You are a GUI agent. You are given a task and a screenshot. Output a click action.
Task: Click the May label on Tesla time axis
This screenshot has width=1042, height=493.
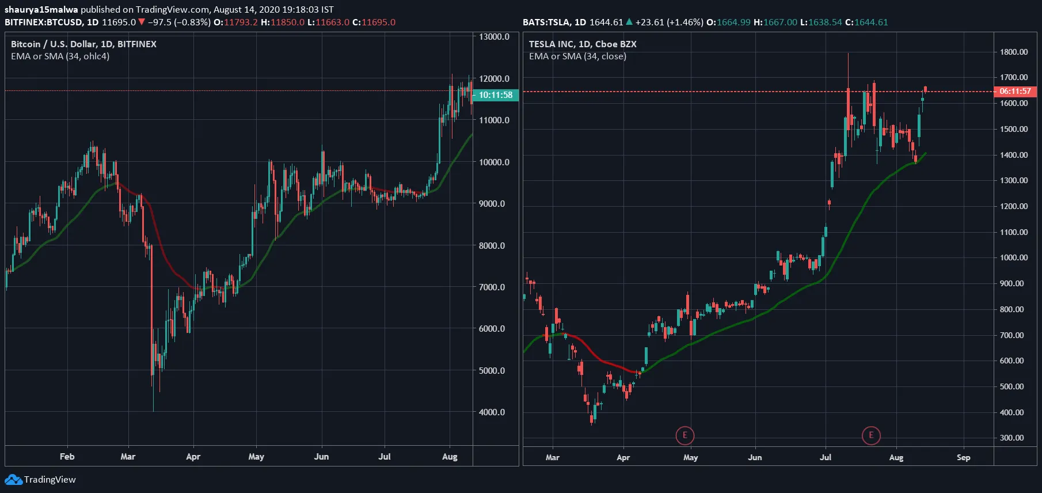(690, 457)
